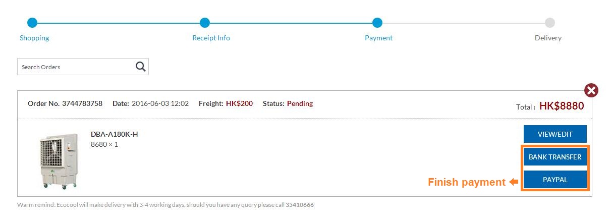
Task: Focus the Search Orders input field
Action: click(76, 67)
